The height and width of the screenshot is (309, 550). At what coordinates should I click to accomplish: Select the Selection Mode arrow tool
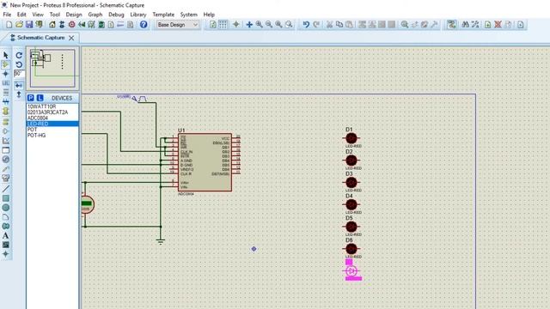pos(6,55)
